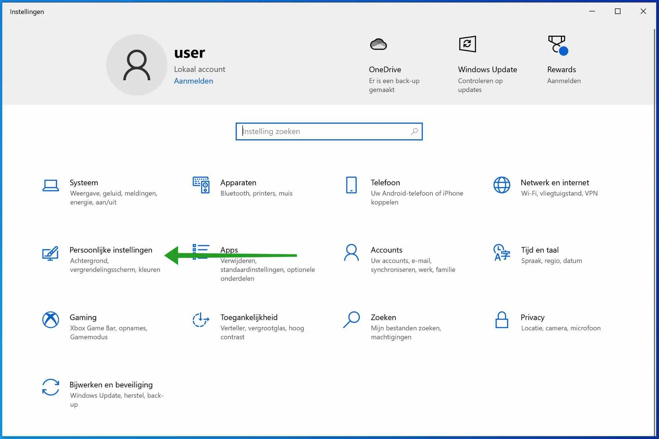Open the OneDrive cloud icon
Image resolution: width=659 pixels, height=439 pixels.
378,44
